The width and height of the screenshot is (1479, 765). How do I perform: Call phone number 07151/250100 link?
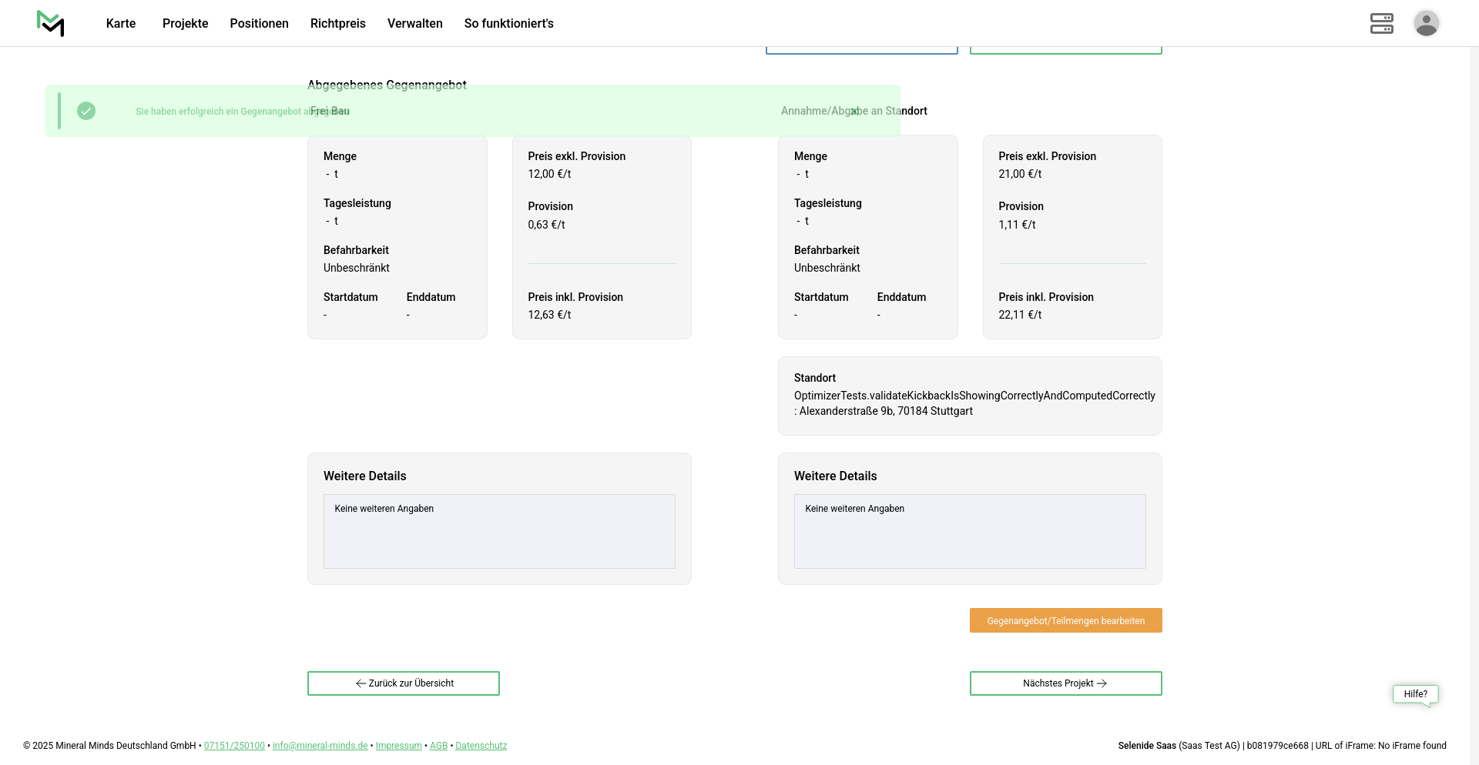click(x=234, y=746)
